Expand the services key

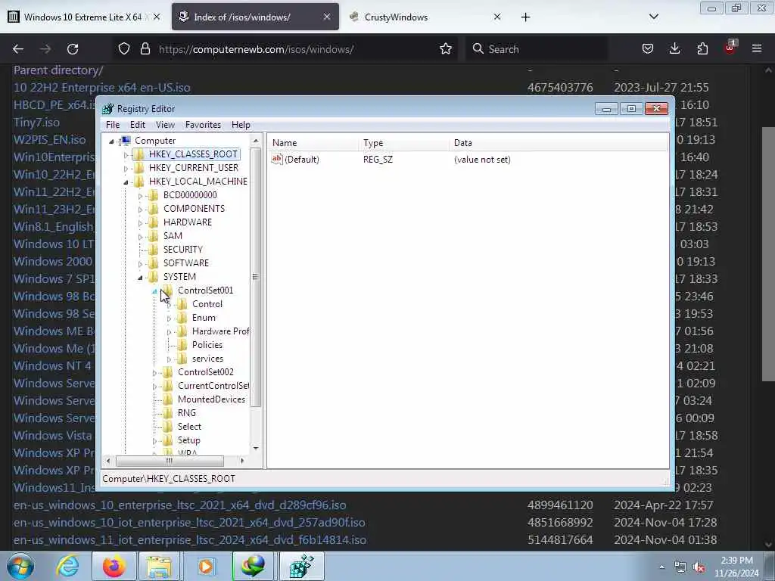pyautogui.click(x=169, y=359)
